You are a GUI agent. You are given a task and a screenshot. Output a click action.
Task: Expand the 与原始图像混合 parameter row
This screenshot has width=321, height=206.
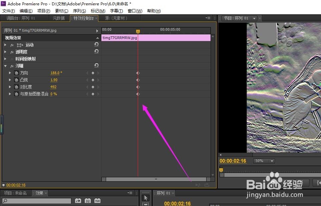[10, 93]
